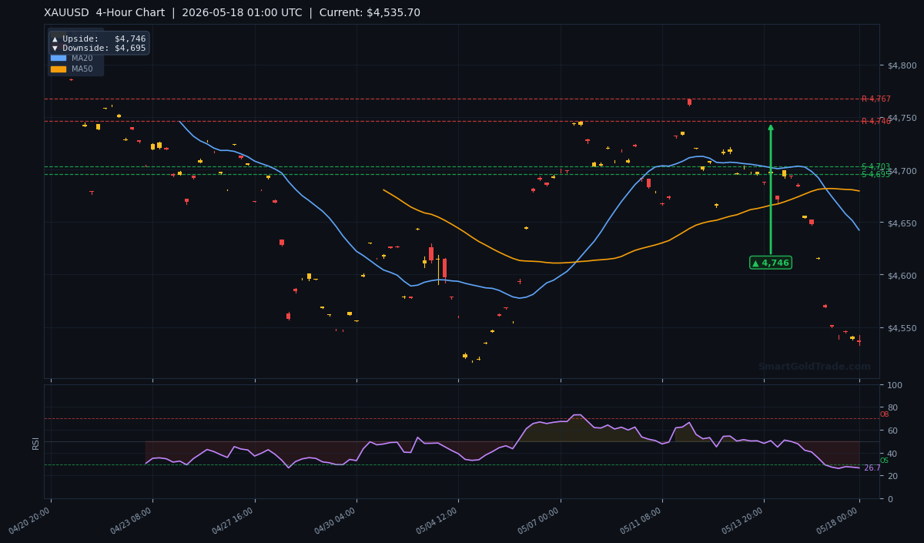The height and width of the screenshot is (543, 924).
Task: Click the 05/18 00:00 date label
Action: point(839,521)
